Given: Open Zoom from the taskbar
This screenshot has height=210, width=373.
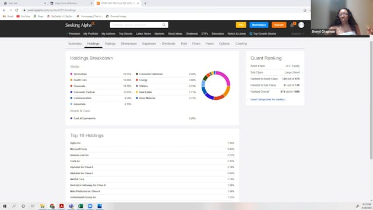Looking at the screenshot, I should tap(90, 206).
